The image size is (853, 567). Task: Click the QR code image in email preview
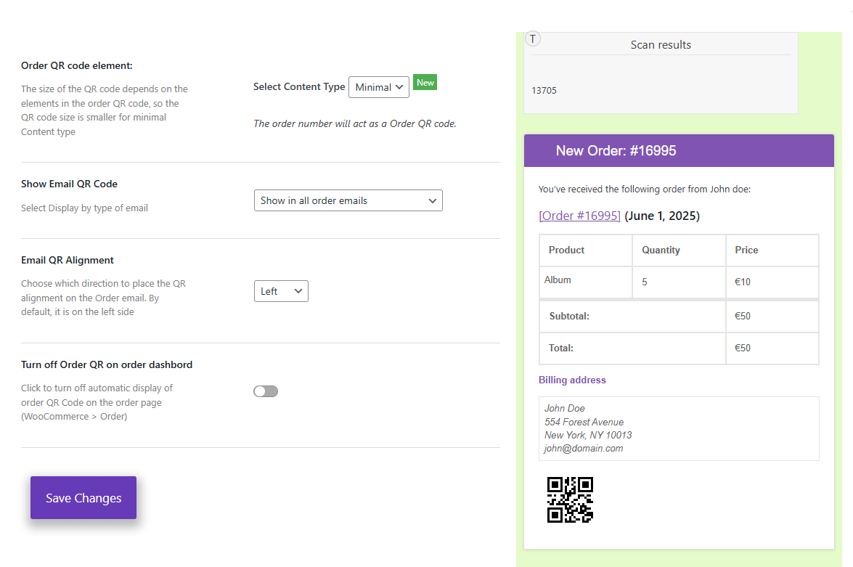[570, 499]
